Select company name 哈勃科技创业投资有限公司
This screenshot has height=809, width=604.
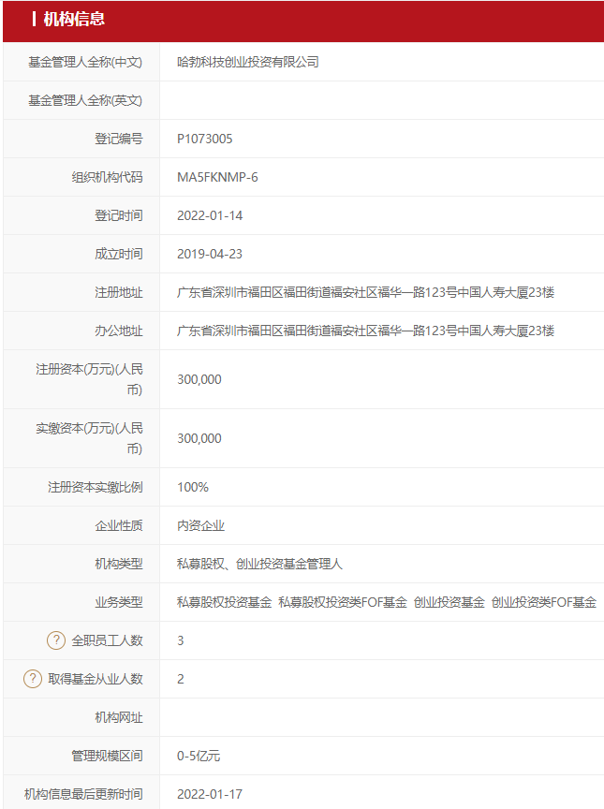[247, 62]
